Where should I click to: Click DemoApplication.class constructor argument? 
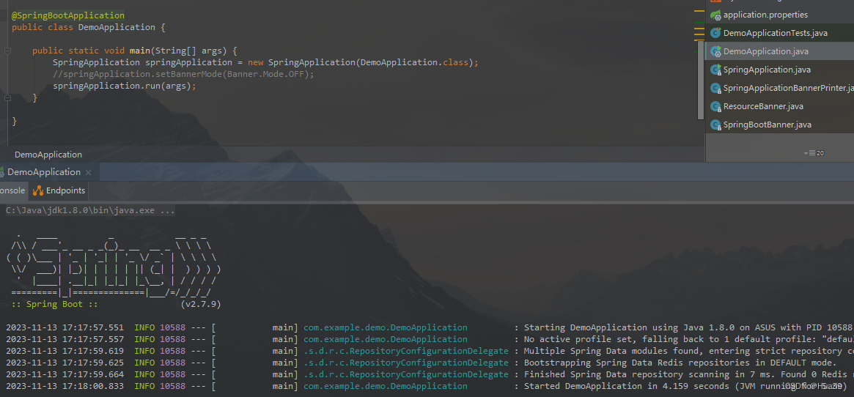414,63
